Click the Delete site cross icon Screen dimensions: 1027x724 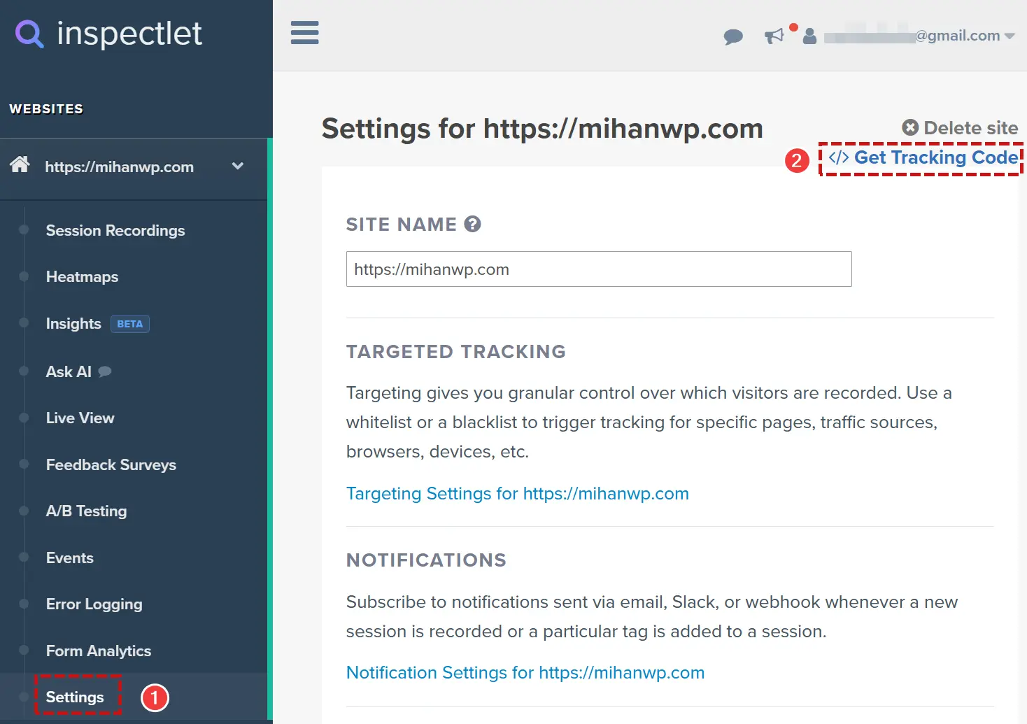pos(910,127)
